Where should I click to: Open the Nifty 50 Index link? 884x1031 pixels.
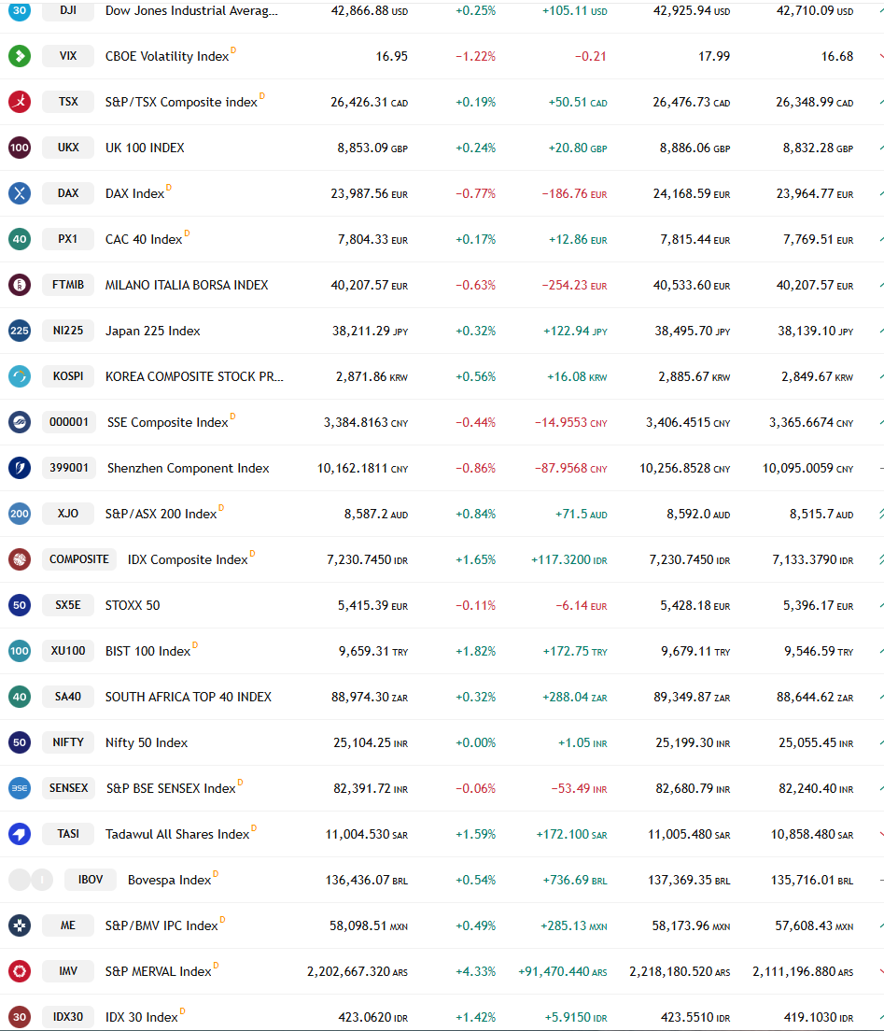click(147, 743)
